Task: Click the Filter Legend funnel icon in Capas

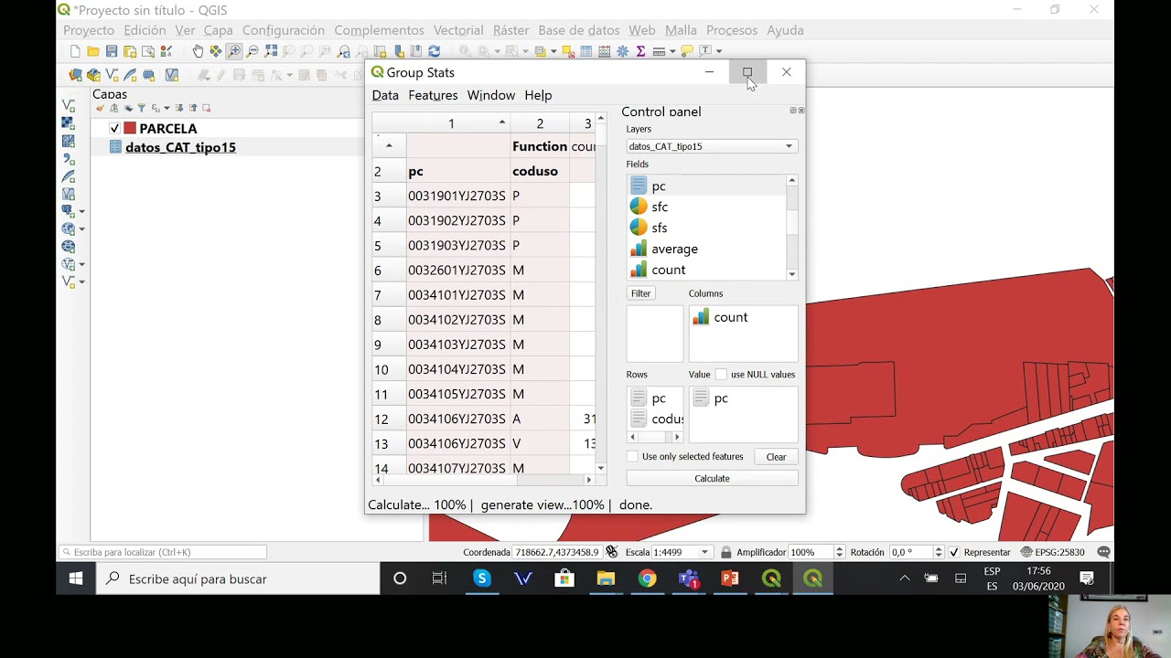Action: pyautogui.click(x=141, y=108)
